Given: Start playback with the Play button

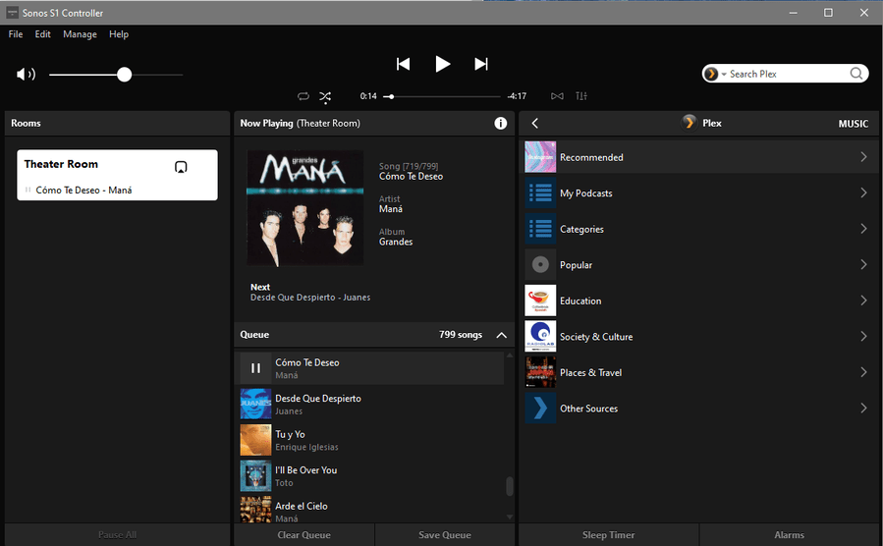Looking at the screenshot, I should coord(443,64).
